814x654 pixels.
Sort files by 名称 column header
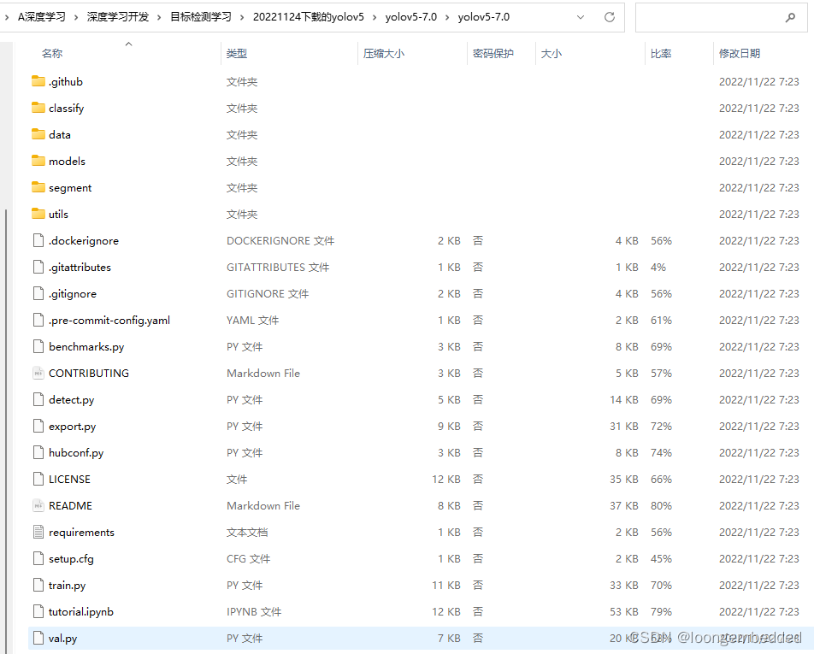click(x=52, y=54)
